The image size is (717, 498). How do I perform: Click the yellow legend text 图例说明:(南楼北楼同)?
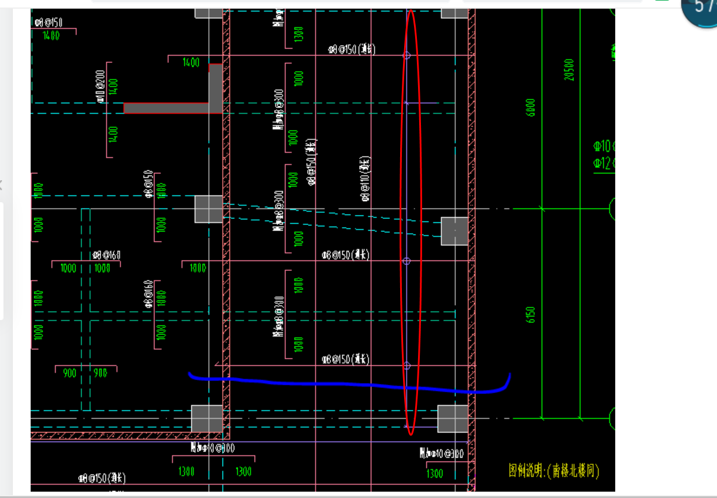tap(553, 471)
